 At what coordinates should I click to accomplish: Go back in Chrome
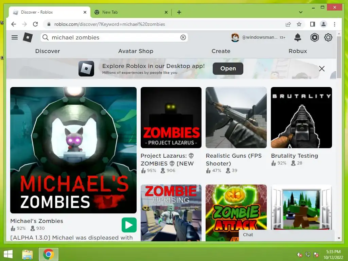pyautogui.click(x=14, y=24)
